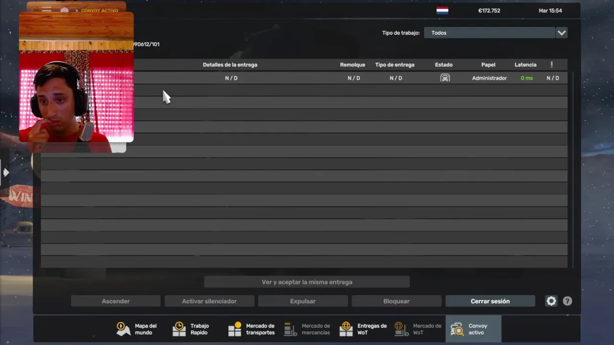Click the Mercado de mercancías trailer icon
The height and width of the screenshot is (345, 614).
(290, 329)
